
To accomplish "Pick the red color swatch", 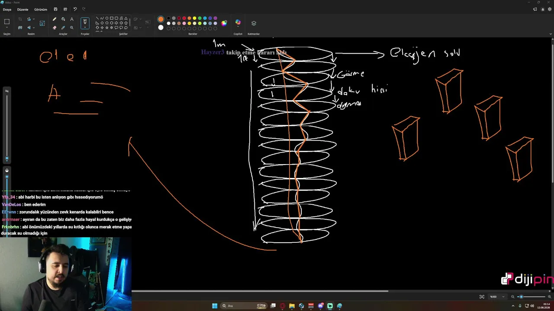I will [x=184, y=19].
